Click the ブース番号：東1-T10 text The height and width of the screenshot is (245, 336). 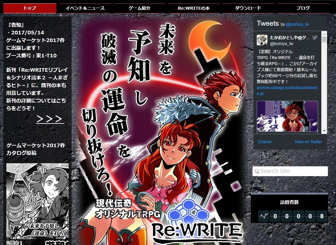click(31, 56)
